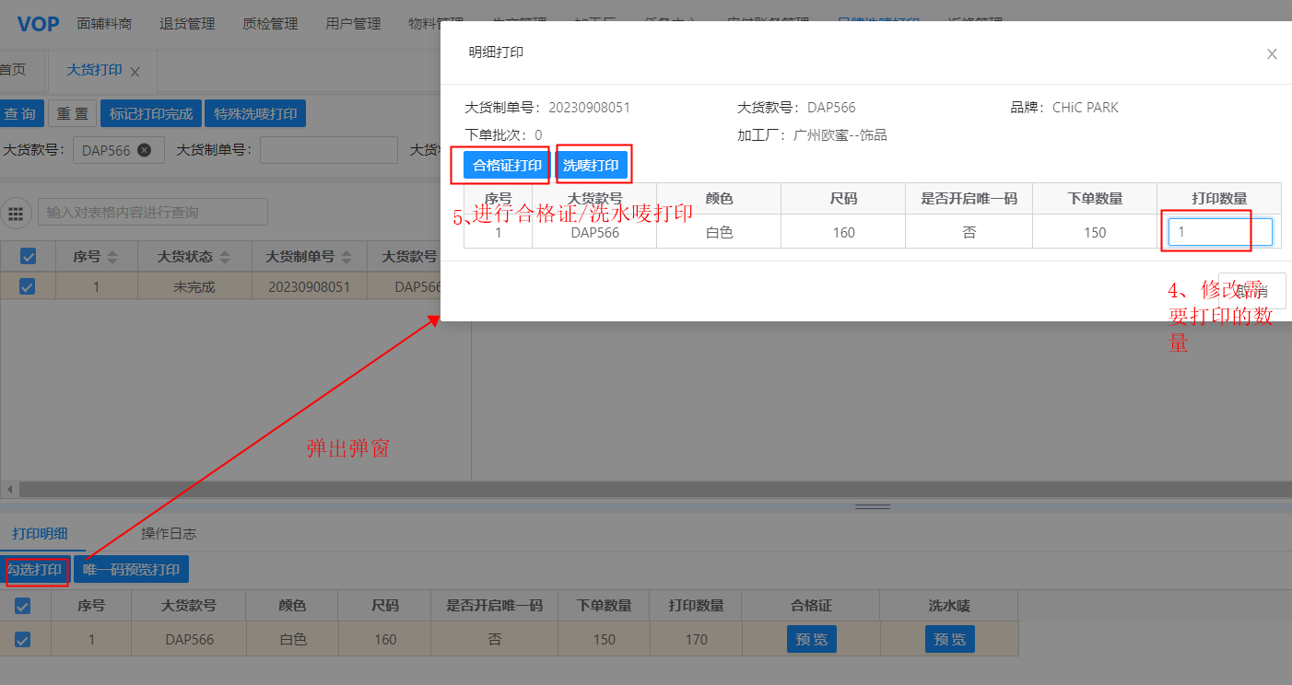Open the 质检管理 menu
Image resolution: width=1292 pixels, height=685 pixels.
point(270,24)
